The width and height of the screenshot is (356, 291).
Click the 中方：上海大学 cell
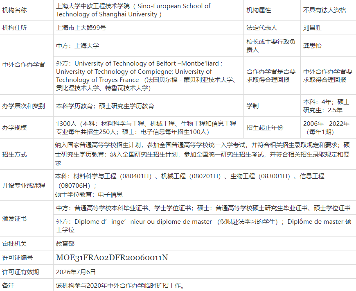tap(77, 45)
